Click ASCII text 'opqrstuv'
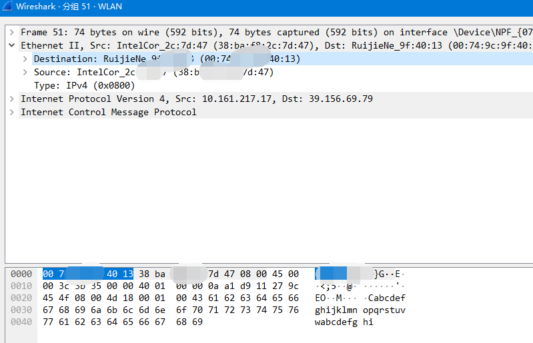 (x=384, y=310)
